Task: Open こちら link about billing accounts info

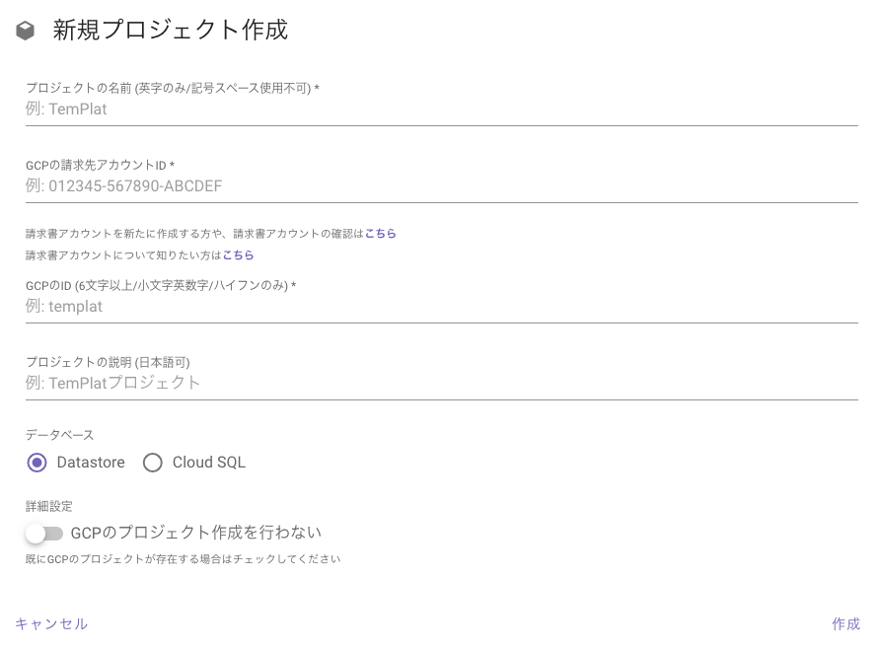Action: coord(238,255)
